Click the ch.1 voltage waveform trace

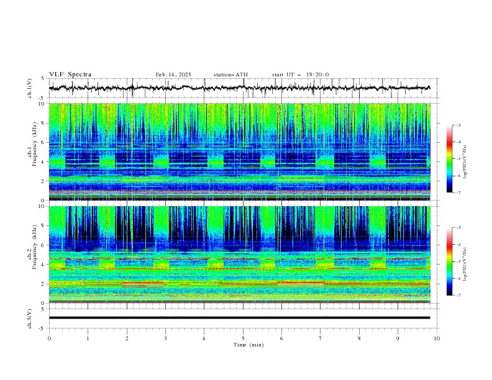[240, 88]
